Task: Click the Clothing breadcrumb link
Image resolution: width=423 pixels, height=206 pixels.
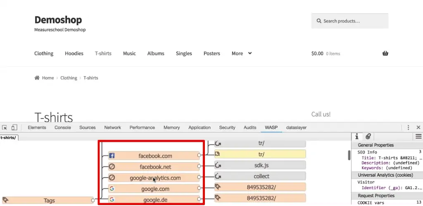Action: pyautogui.click(x=69, y=78)
